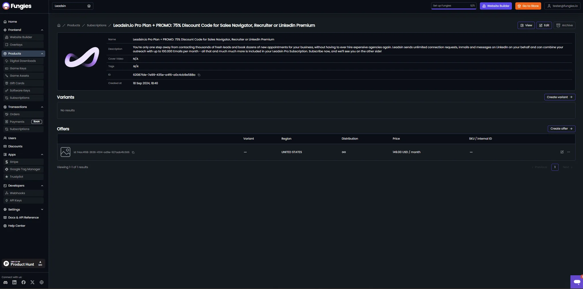Collapse the Frontend section

tap(42, 30)
